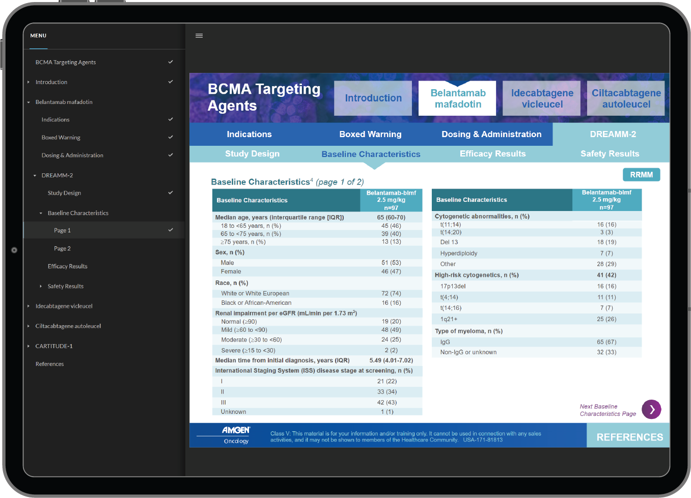Image resolution: width=691 pixels, height=498 pixels.
Task: Select CARTITUDE-1 in side menu
Action: tap(54, 346)
